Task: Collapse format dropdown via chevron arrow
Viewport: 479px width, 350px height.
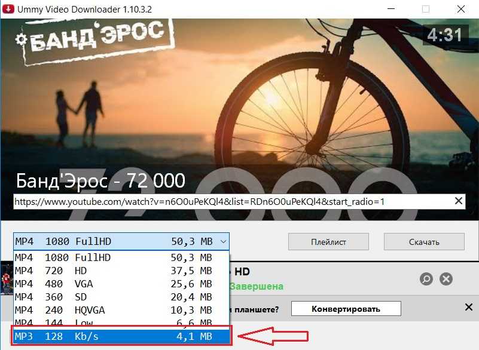Action: click(x=223, y=242)
